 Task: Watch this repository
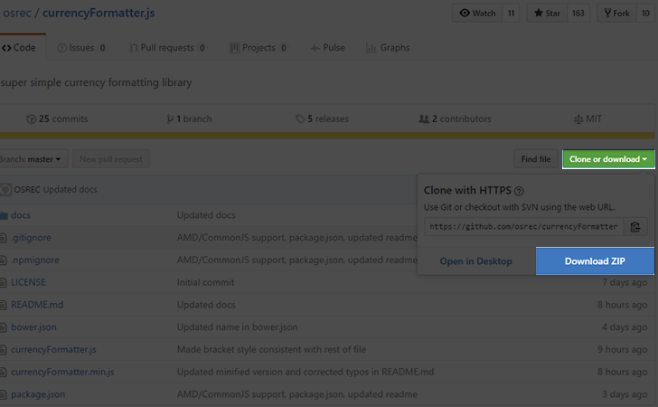click(x=477, y=14)
